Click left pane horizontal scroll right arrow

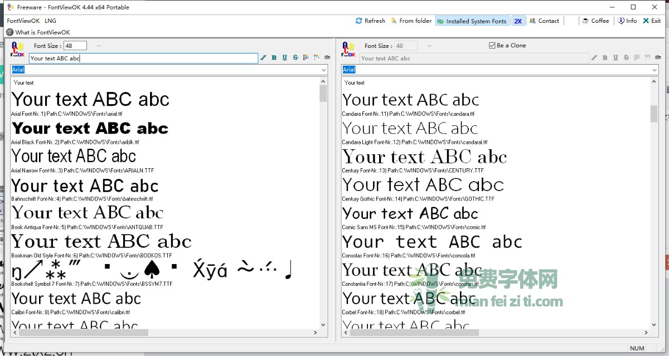click(x=316, y=333)
